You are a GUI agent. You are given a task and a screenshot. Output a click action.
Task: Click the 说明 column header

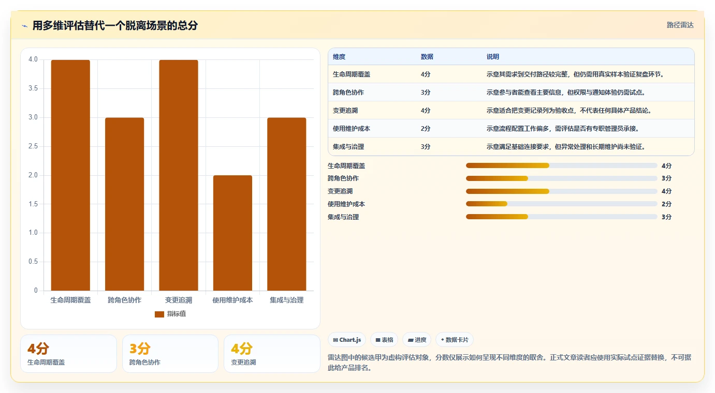[493, 56]
